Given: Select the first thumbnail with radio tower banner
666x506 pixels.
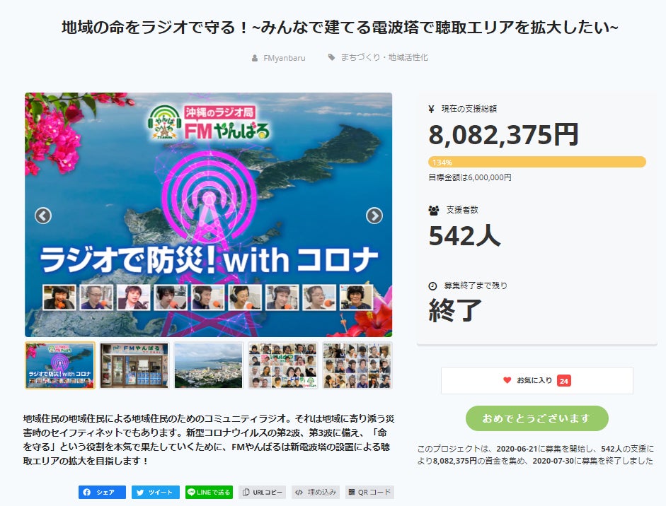Looking at the screenshot, I should pos(60,365).
